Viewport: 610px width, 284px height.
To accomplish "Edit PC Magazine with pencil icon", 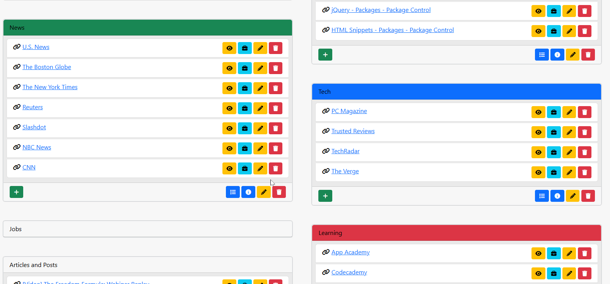I will (569, 112).
